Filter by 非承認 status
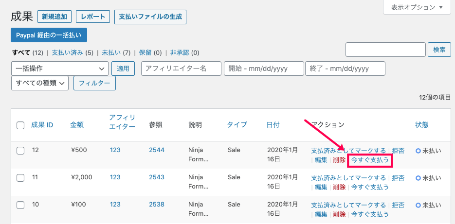 (180, 53)
